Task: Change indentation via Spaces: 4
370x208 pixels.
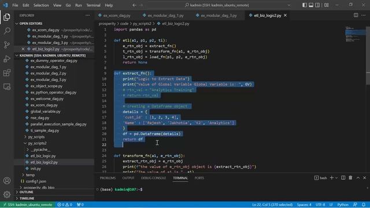Action: pyautogui.click(x=304, y=205)
